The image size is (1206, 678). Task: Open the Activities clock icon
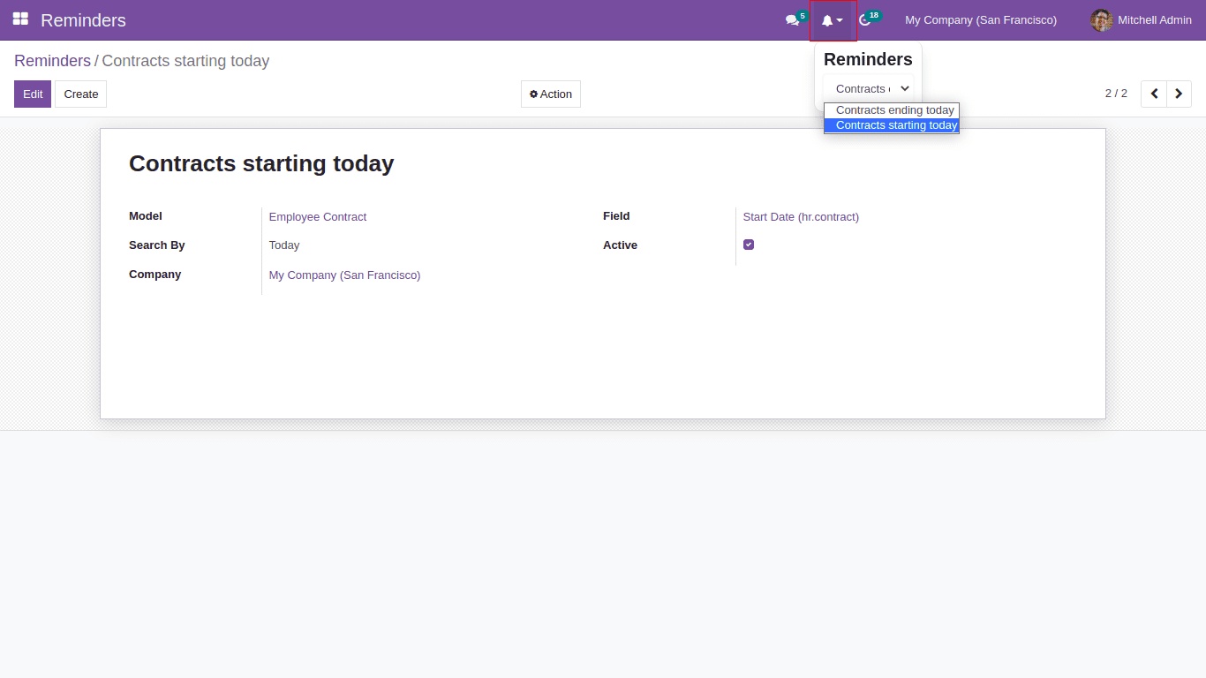click(863, 20)
